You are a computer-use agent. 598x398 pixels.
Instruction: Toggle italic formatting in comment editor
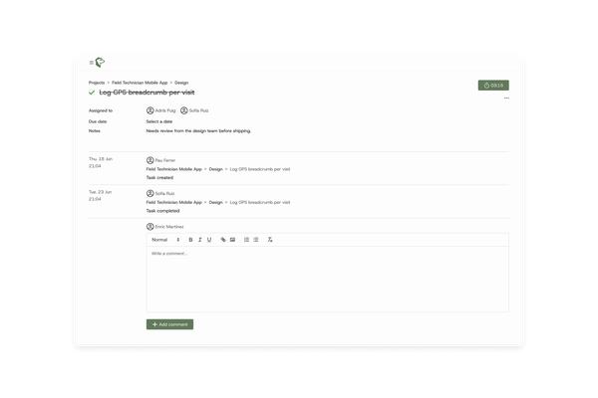200,240
